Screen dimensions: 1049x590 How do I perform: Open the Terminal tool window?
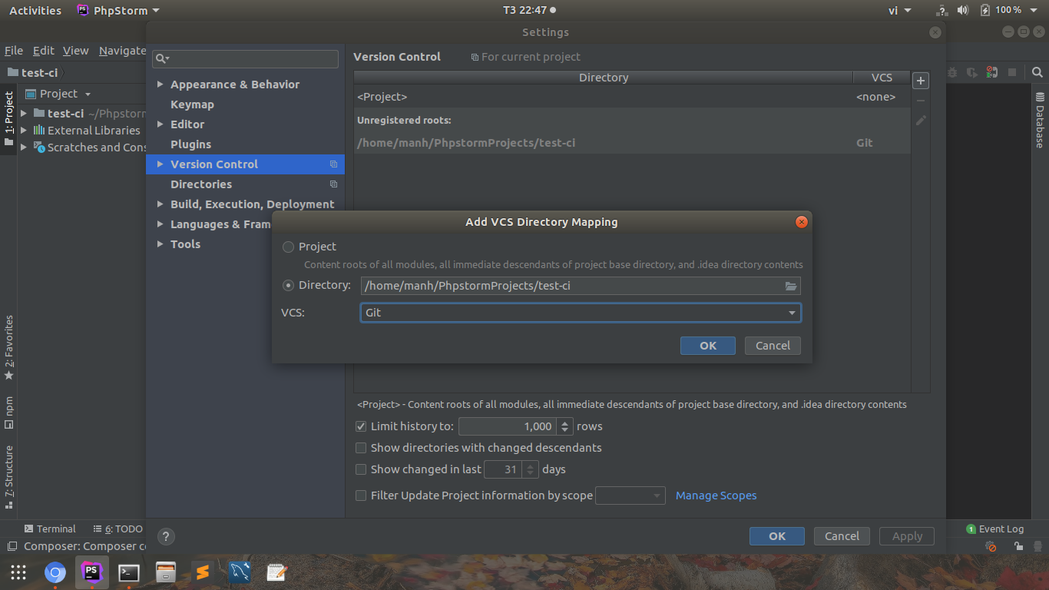coord(50,529)
